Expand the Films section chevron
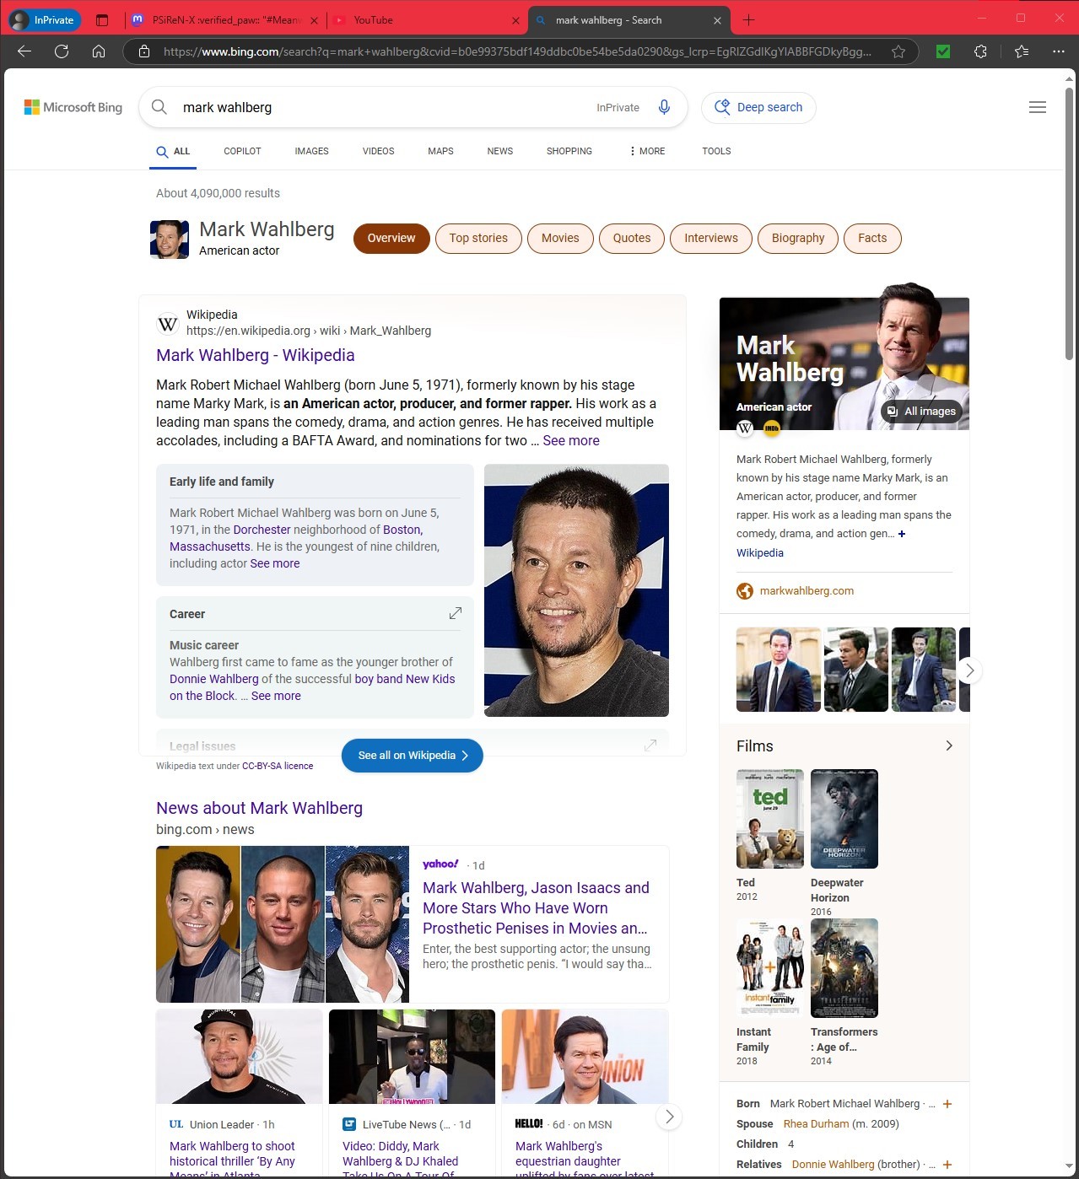 949,746
